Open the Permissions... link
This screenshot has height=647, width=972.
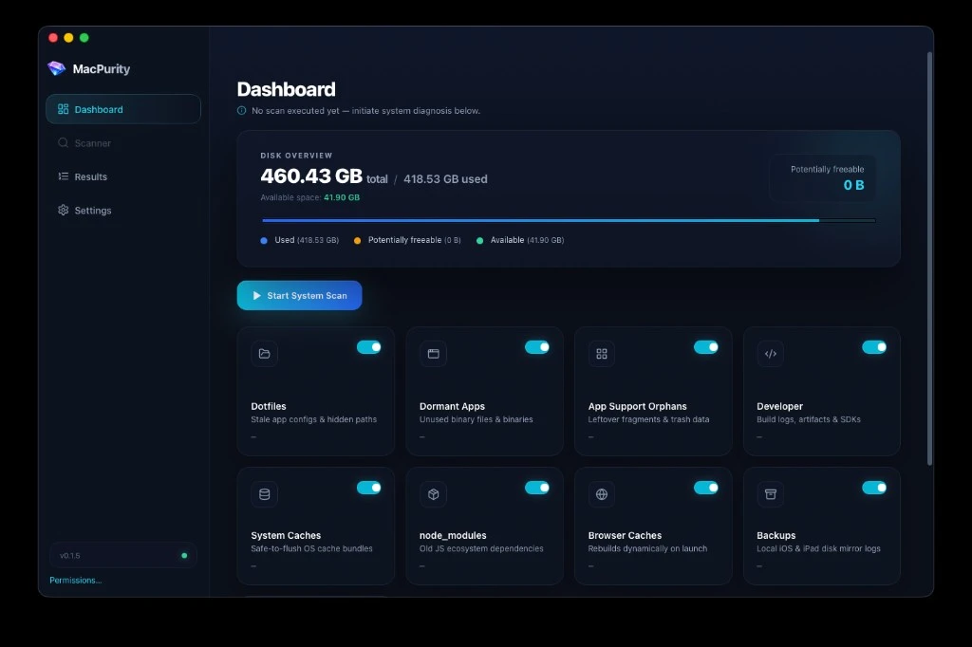point(76,580)
